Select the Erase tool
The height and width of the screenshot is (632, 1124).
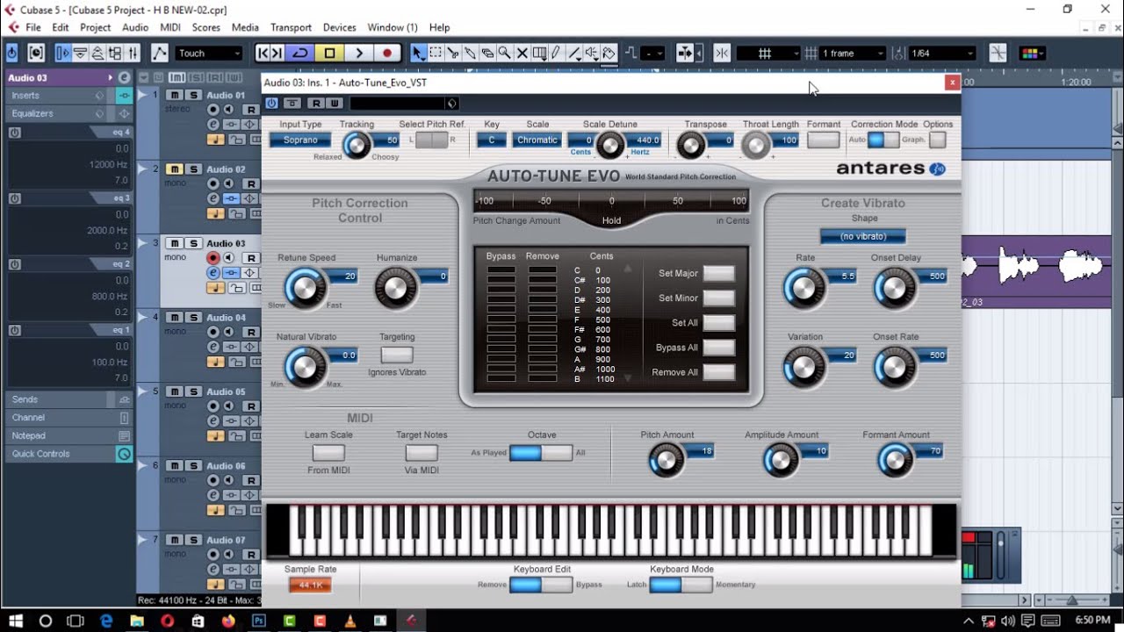point(487,54)
